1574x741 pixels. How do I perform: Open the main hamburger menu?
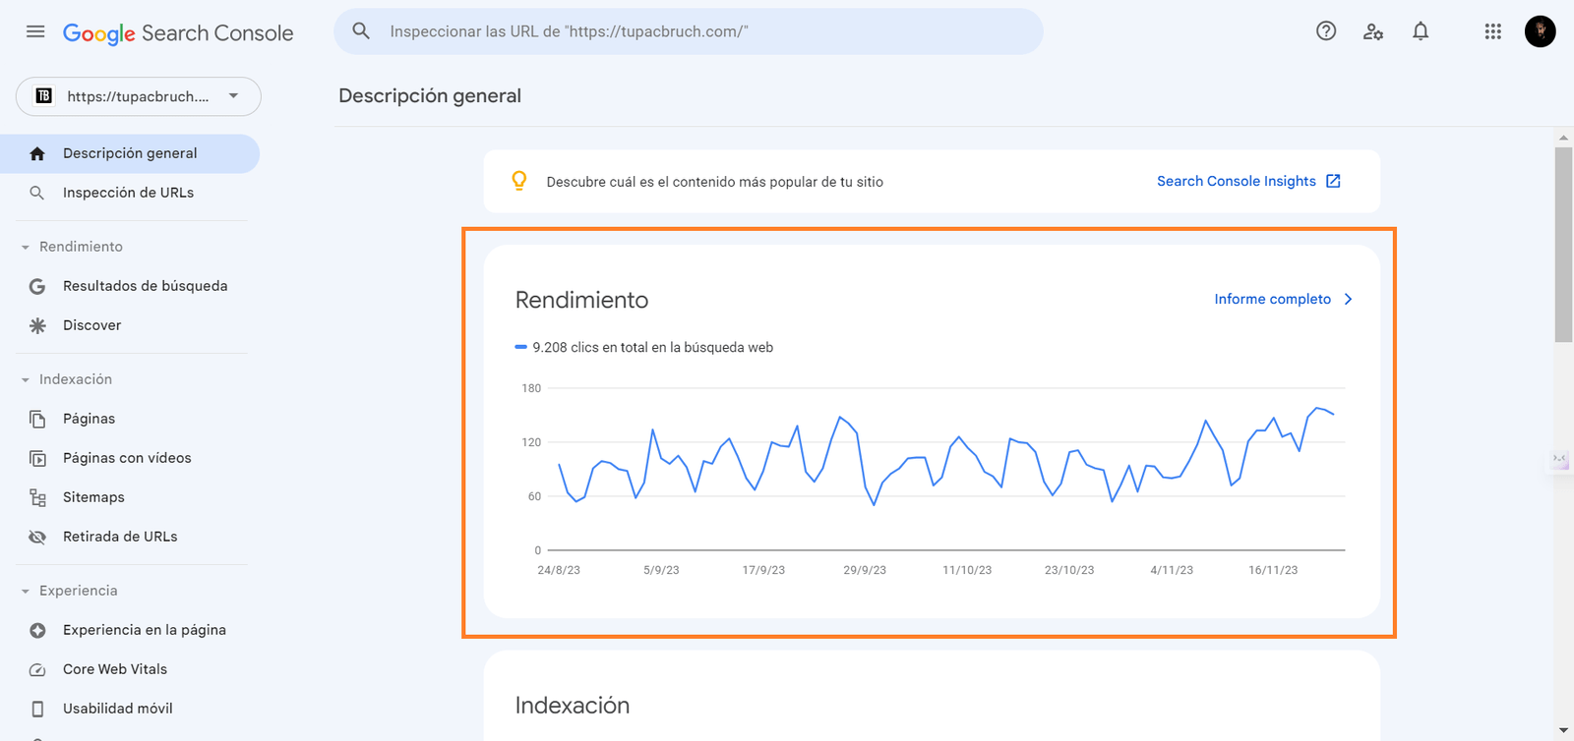[35, 31]
